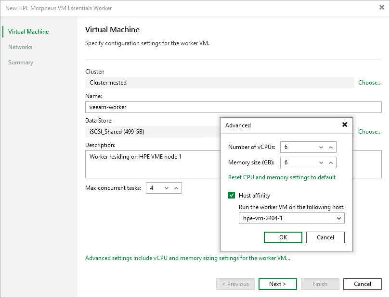The height and width of the screenshot is (298, 390).
Task: Select the Virtual Machine step
Action: click(x=28, y=32)
